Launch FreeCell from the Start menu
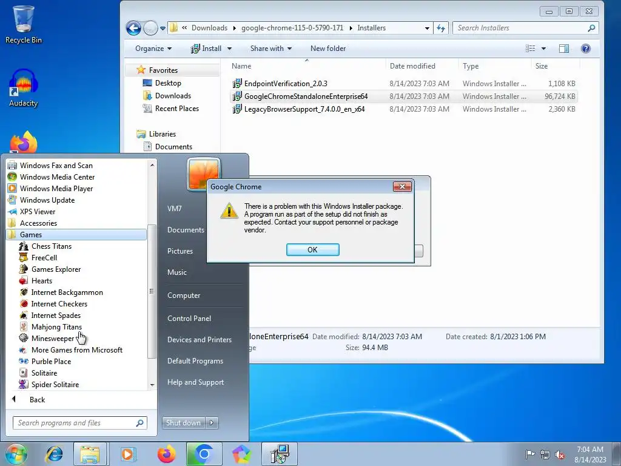The image size is (621, 466). coord(44,257)
